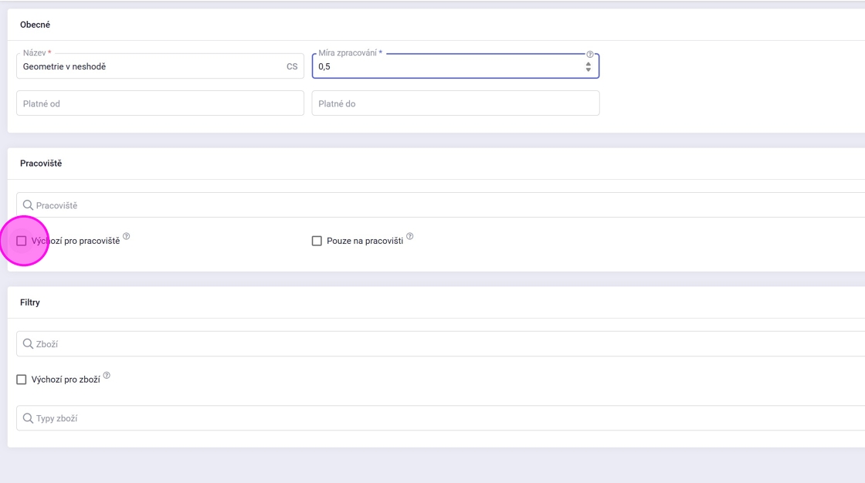The image size is (865, 483).
Task: Decrease Míra zpracování with down arrow
Action: click(x=589, y=70)
